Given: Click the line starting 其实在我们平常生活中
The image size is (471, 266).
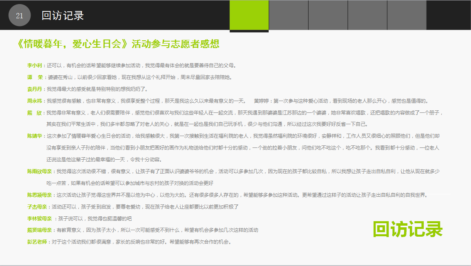Looking at the screenshot, I should 207,124.
